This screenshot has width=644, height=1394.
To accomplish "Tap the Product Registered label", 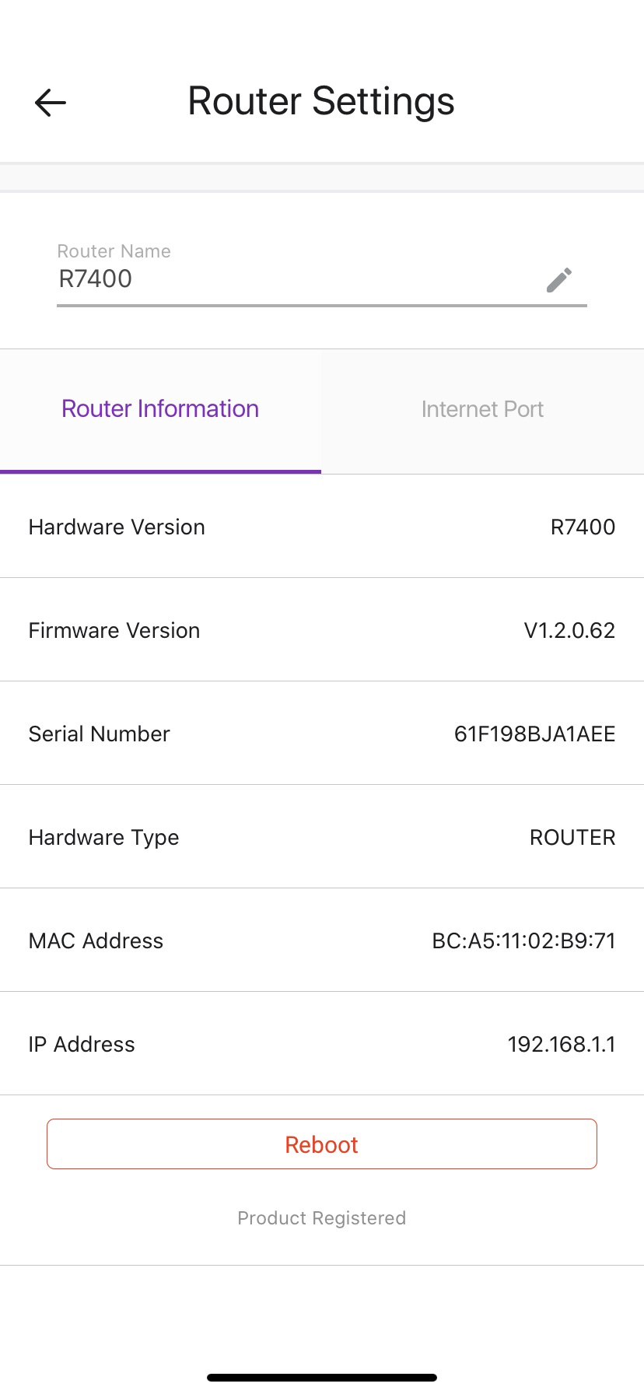I will 321,1217.
